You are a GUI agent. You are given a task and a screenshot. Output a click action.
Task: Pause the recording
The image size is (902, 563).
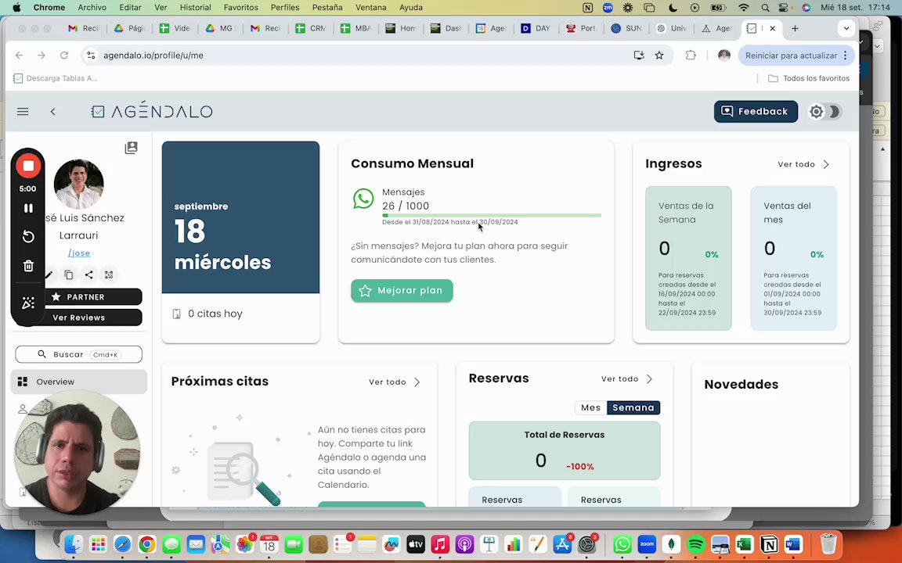(28, 208)
